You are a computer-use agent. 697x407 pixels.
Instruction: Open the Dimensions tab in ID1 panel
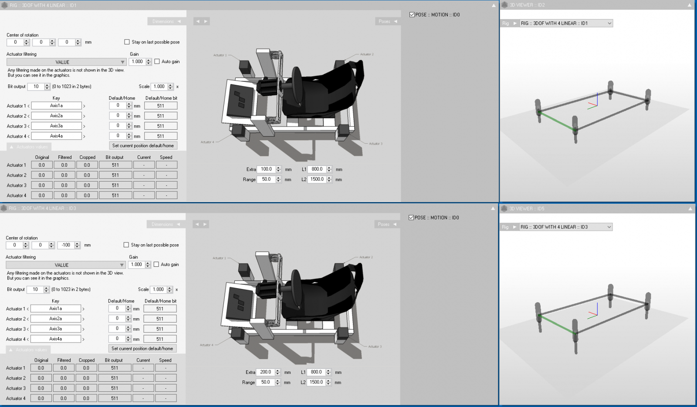pos(167,21)
